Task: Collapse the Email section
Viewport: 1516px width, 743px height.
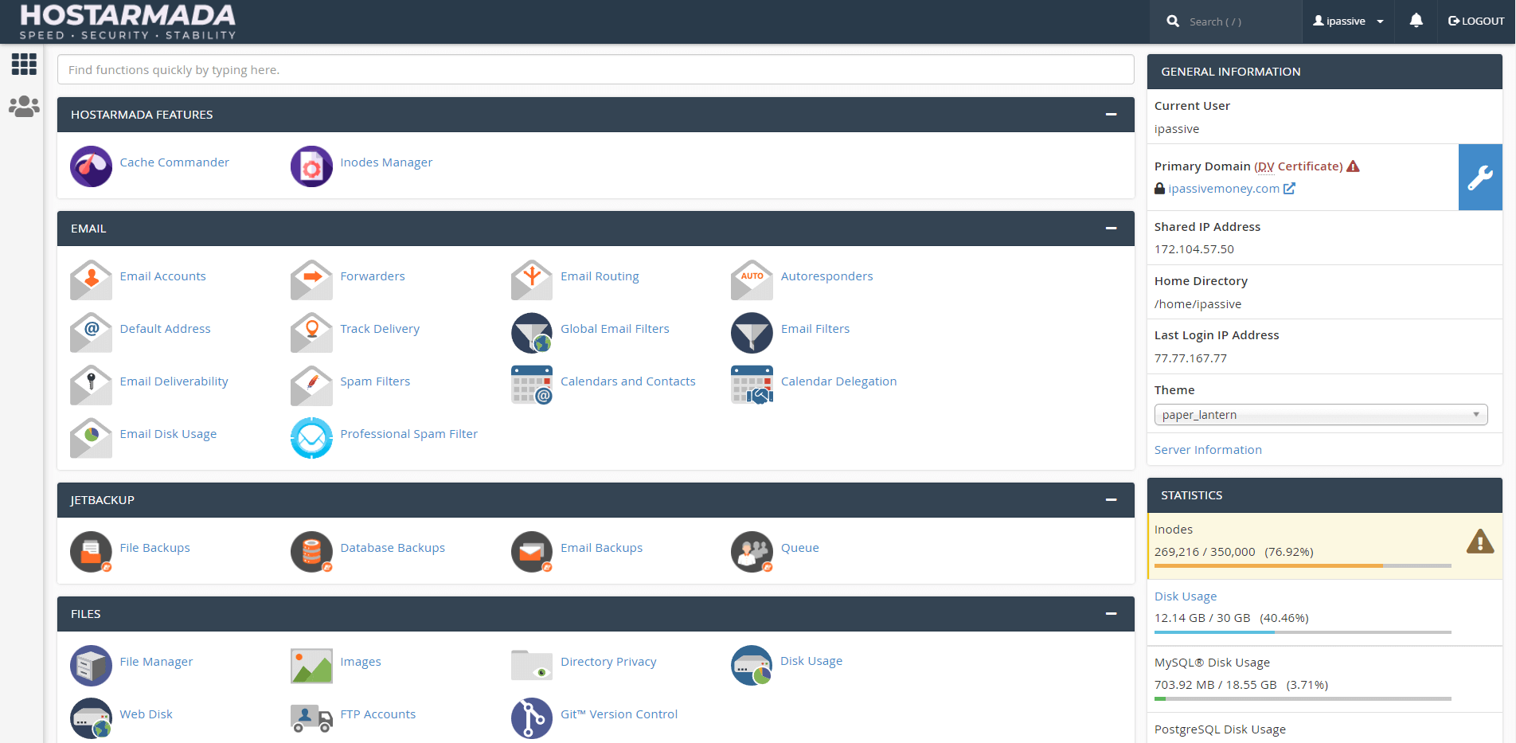Action: click(x=1111, y=229)
